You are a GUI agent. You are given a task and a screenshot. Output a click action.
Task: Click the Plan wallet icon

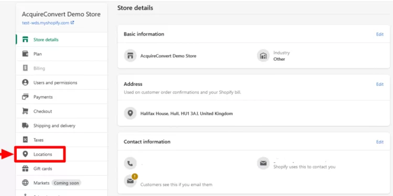(25, 54)
